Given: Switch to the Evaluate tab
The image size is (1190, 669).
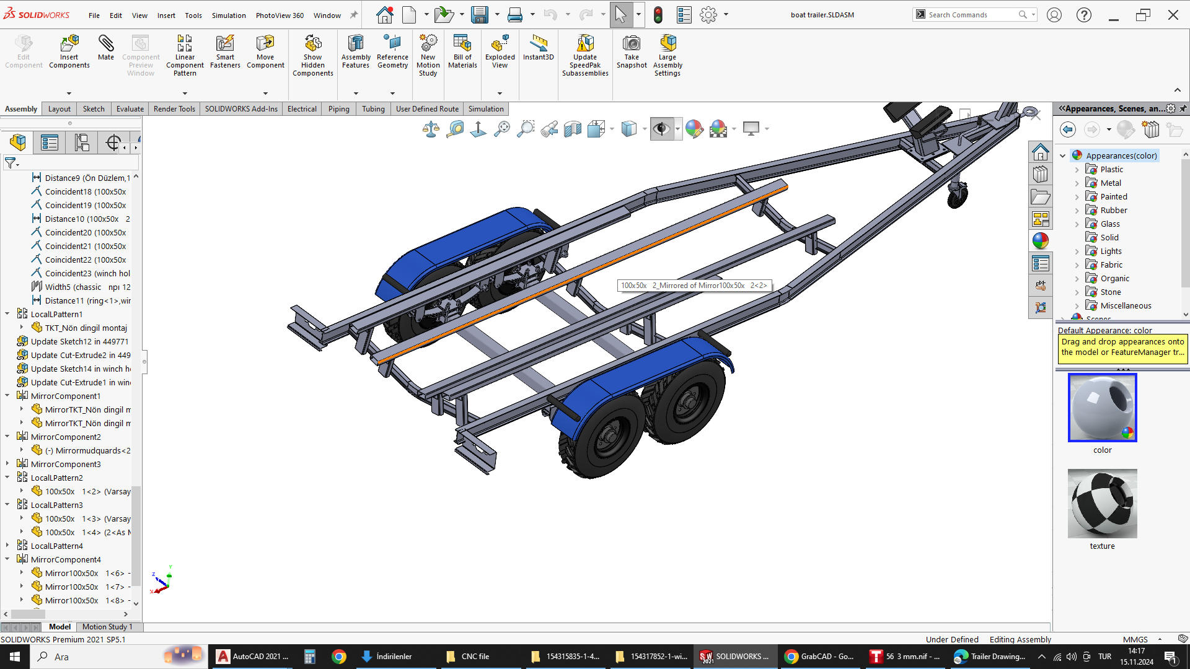Looking at the screenshot, I should pos(130,109).
